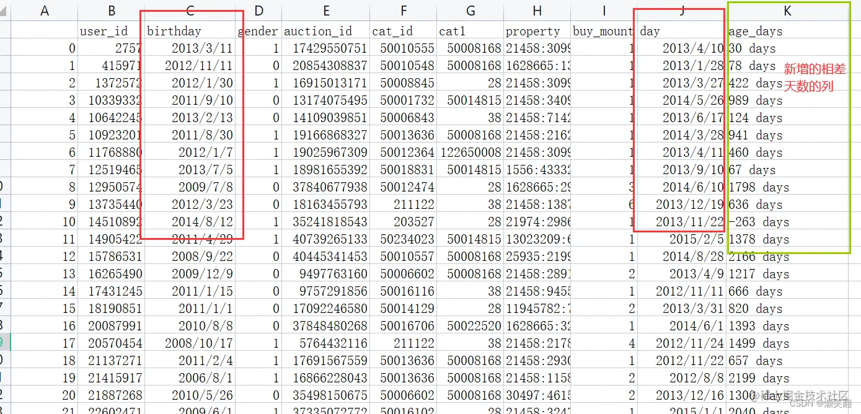Select property cell starting with 13023209
Image resolution: width=861 pixels, height=414 pixels.
(537, 239)
